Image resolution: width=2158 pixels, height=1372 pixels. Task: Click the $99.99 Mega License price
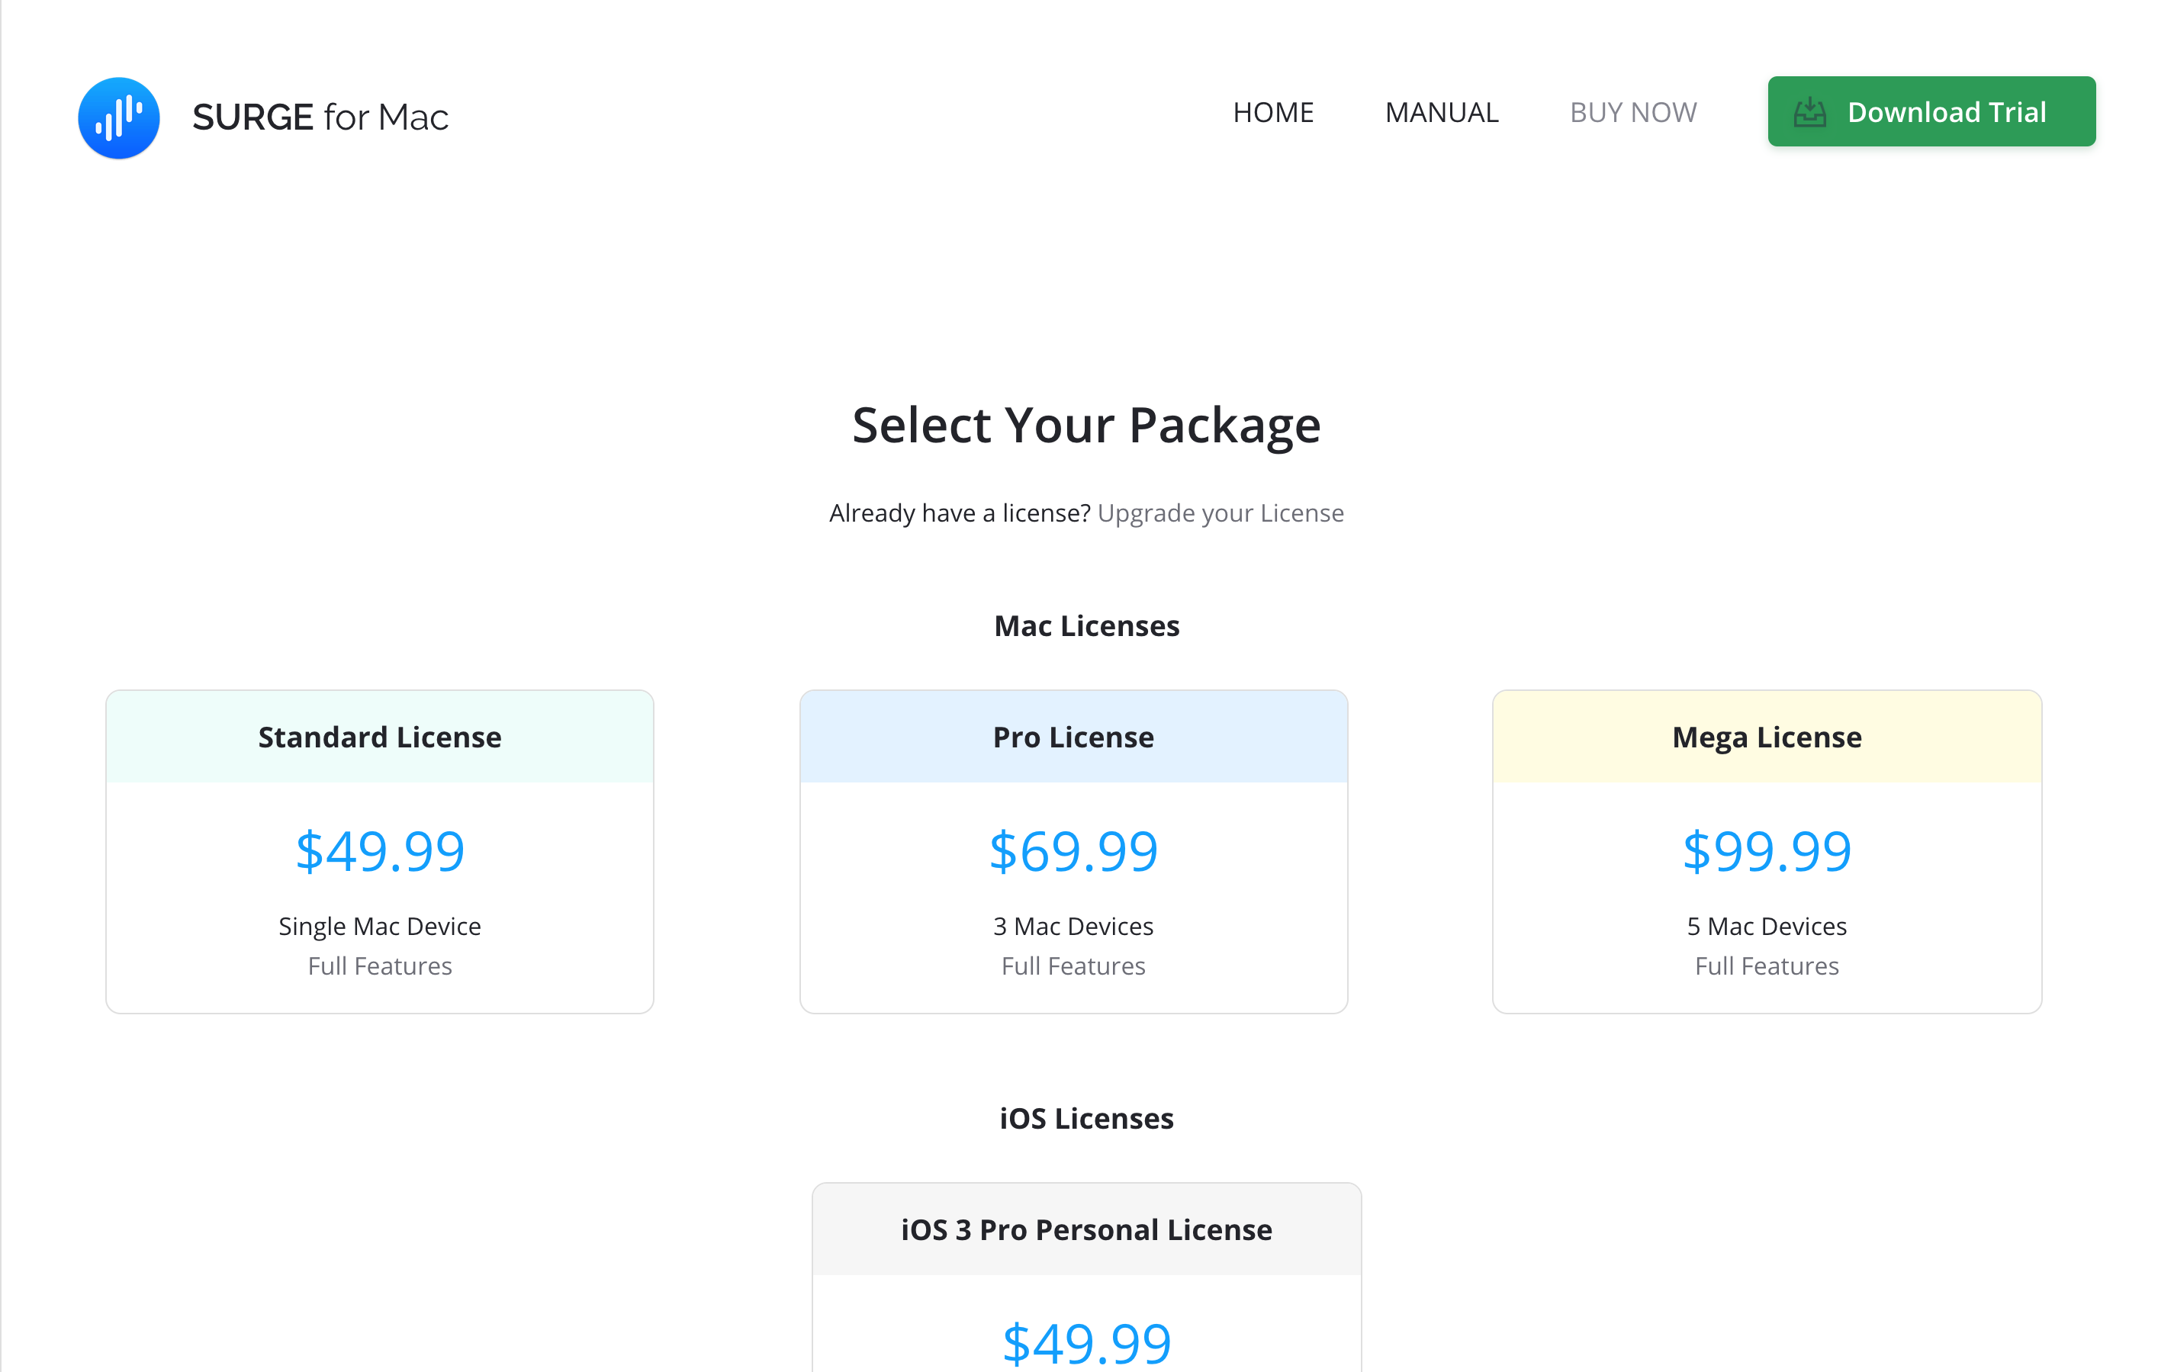pos(1767,851)
